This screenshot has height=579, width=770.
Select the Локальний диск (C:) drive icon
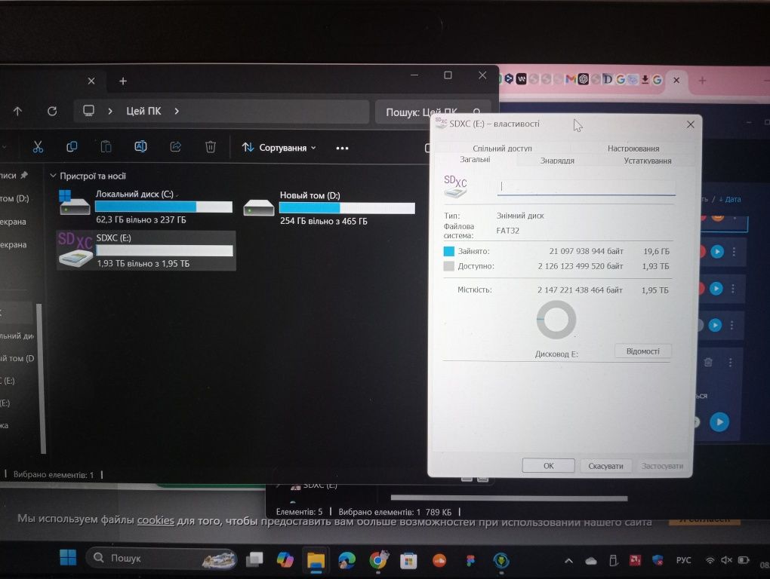[x=74, y=203]
